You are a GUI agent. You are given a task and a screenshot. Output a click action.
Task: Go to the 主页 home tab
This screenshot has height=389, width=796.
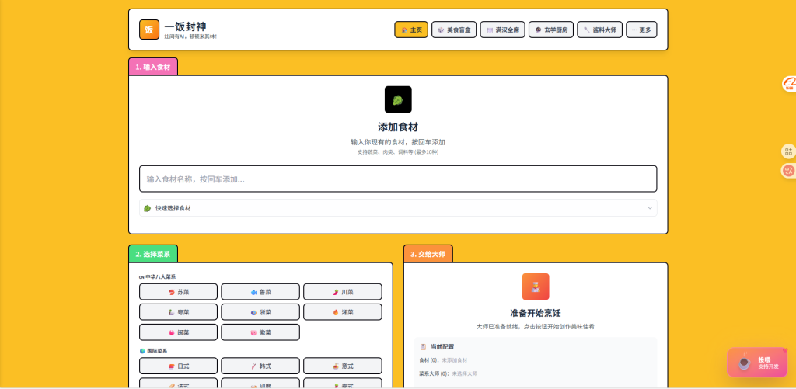pyautogui.click(x=411, y=30)
